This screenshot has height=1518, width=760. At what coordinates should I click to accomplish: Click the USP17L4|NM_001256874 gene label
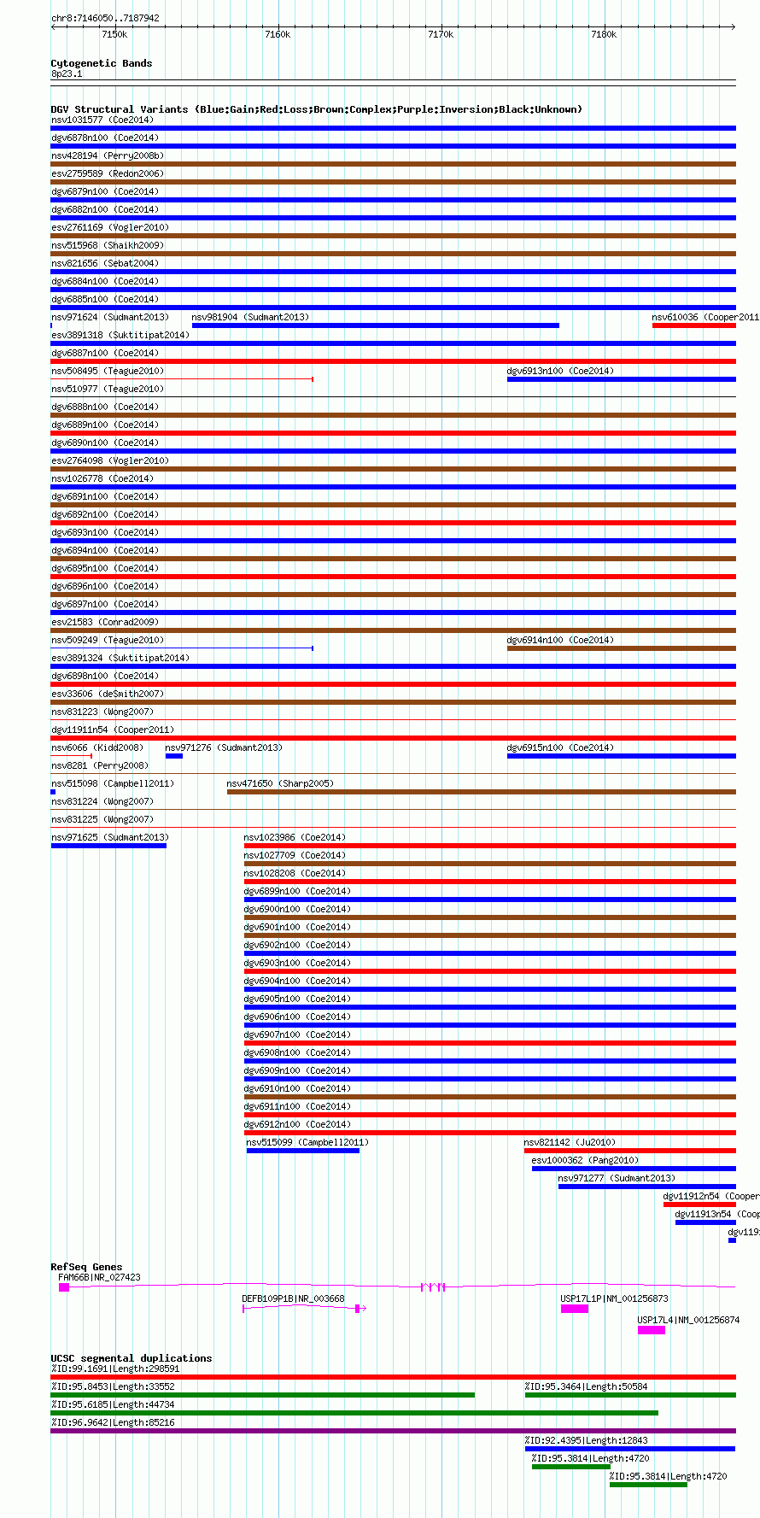click(688, 1320)
